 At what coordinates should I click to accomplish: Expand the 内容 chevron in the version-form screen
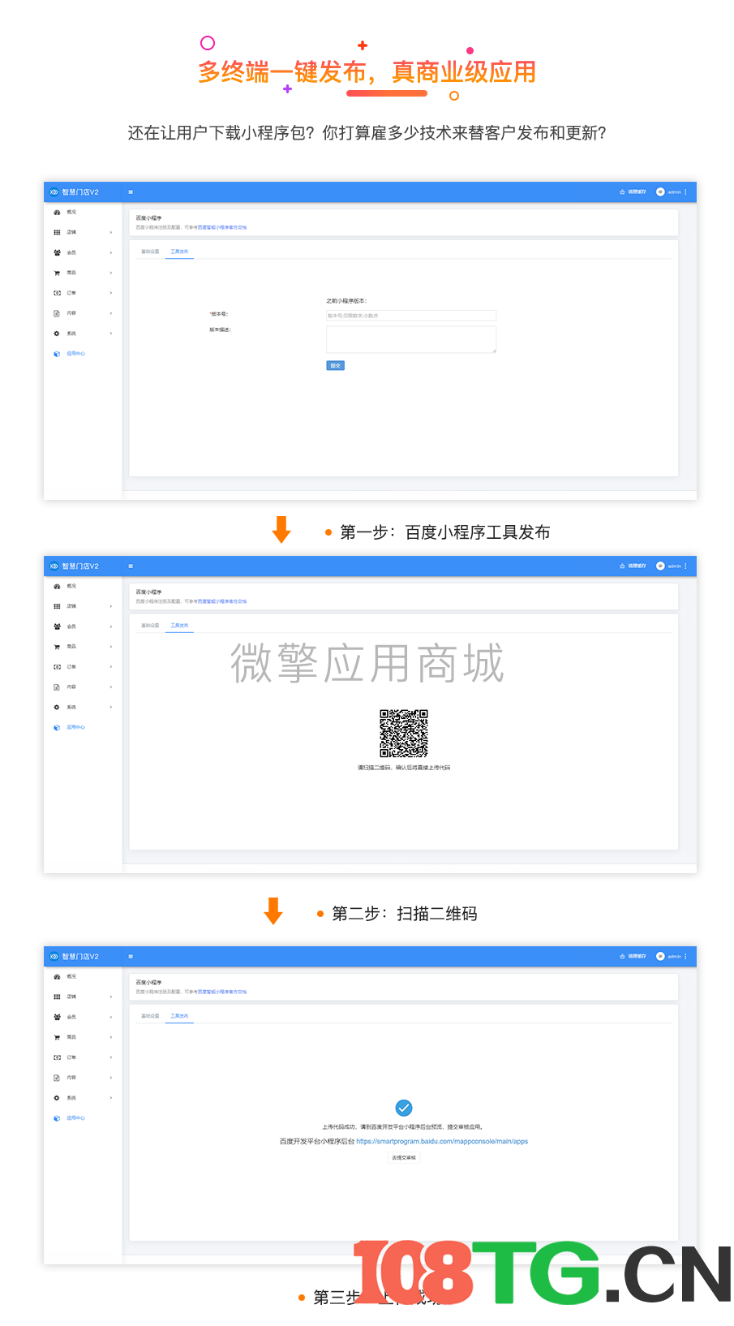[x=111, y=313]
